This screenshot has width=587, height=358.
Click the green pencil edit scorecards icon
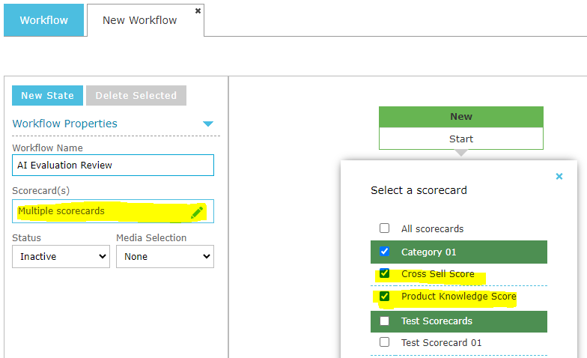tap(197, 213)
